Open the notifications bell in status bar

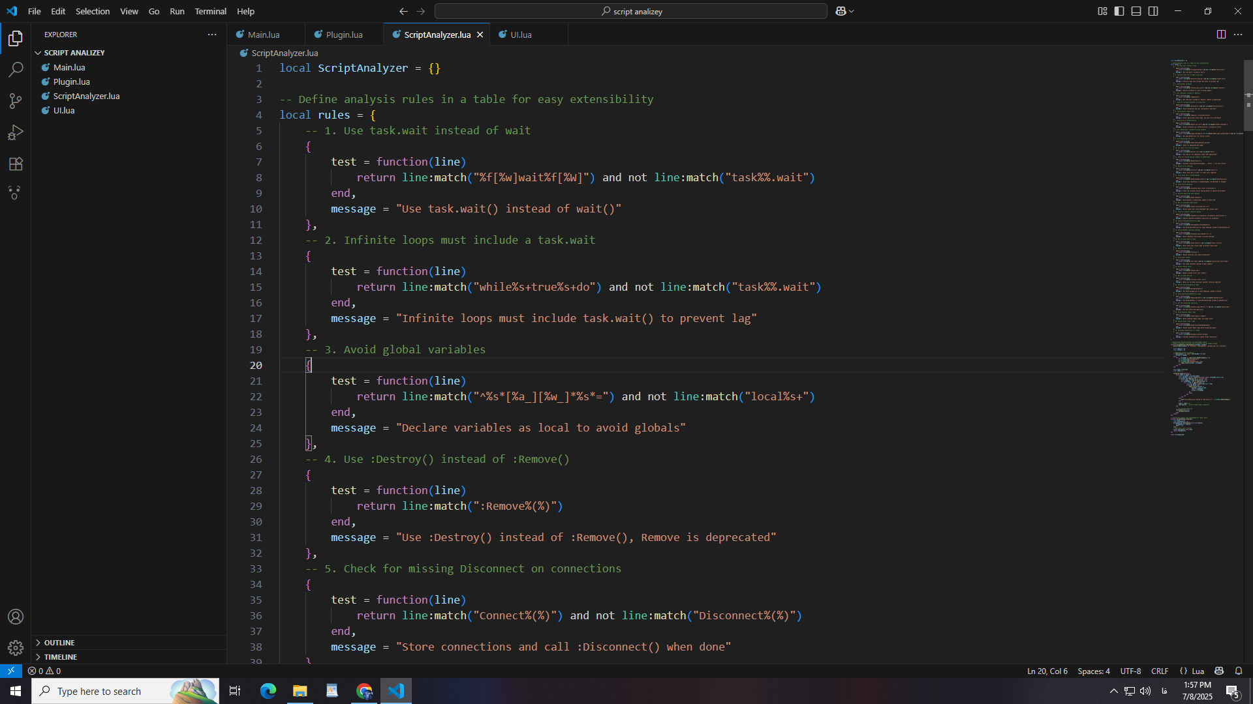coord(1239,671)
